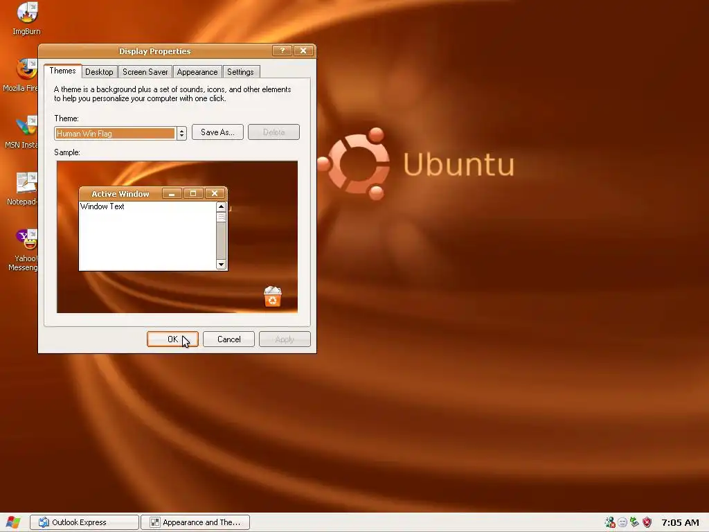This screenshot has height=532, width=709.
Task: Click the 7:05 AM taskbar clock
Action: pos(680,522)
